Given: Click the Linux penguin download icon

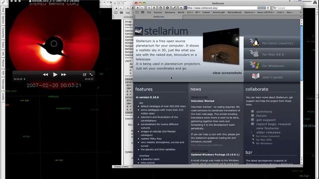Looking at the screenshot, I should 254,42.
